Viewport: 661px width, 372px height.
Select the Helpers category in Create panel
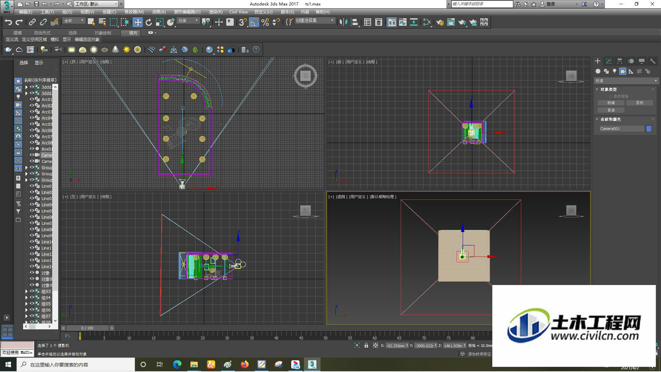(x=631, y=71)
